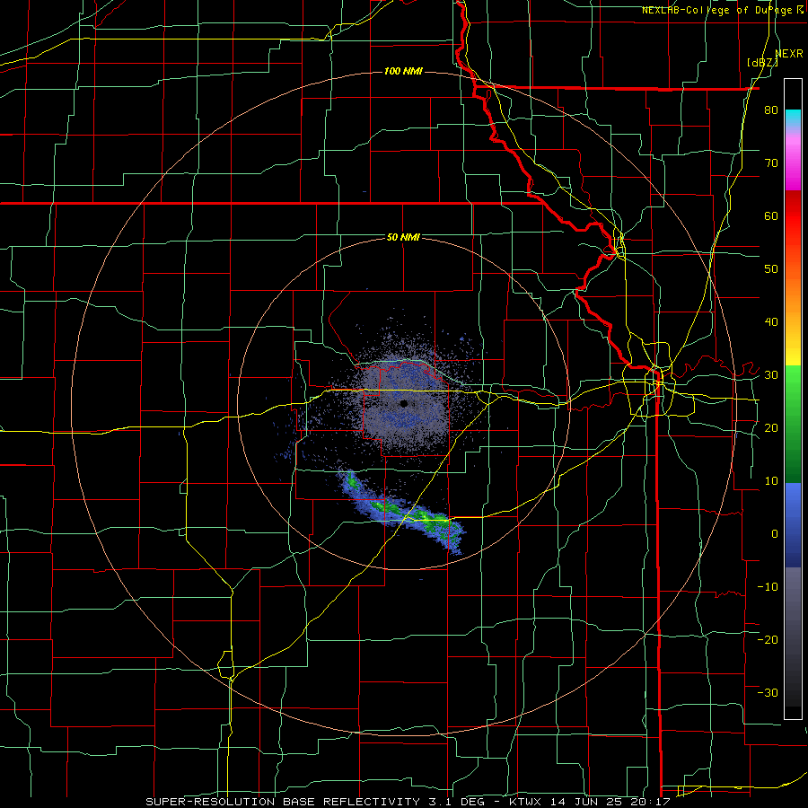Screen dimensions: 808x808
Task: Click the 60 value on the dBZ scale
Action: [771, 215]
